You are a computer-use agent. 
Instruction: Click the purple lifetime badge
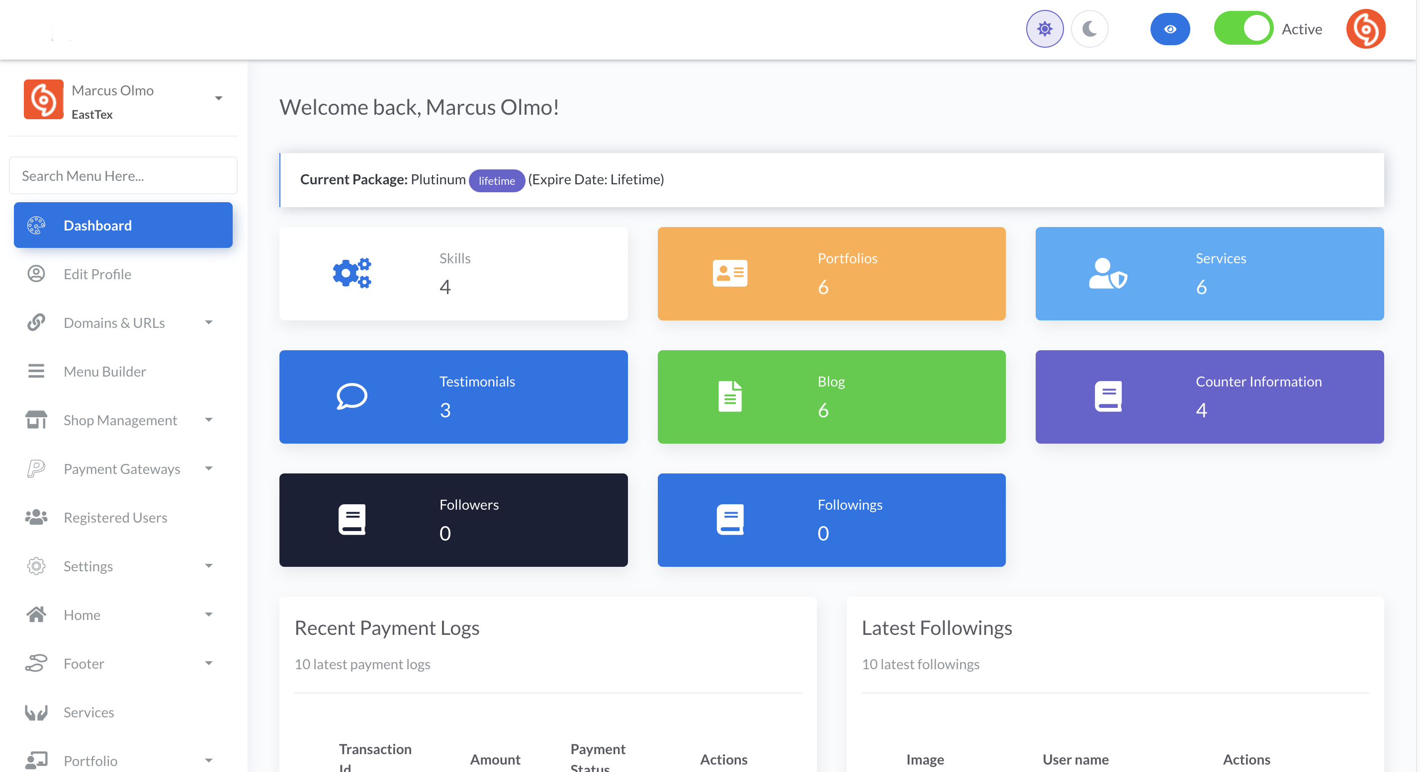(x=496, y=181)
